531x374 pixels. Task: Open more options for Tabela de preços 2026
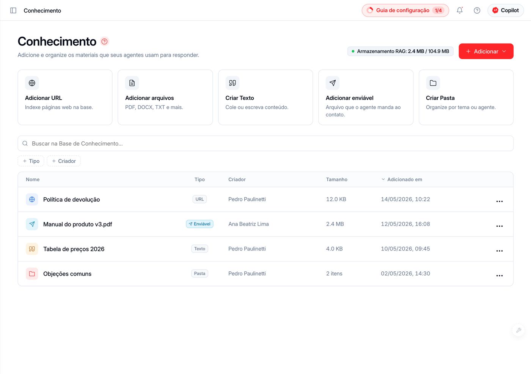pos(500,251)
